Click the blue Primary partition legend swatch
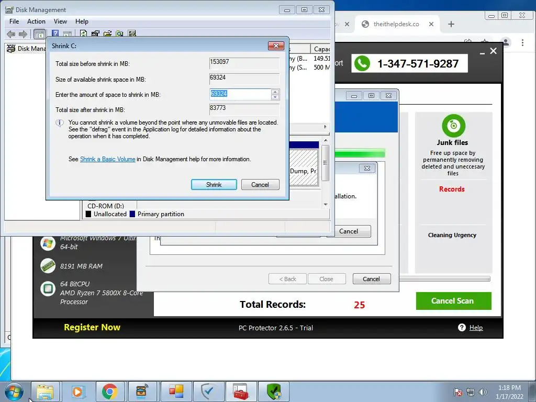The height and width of the screenshot is (402, 536). point(132,214)
